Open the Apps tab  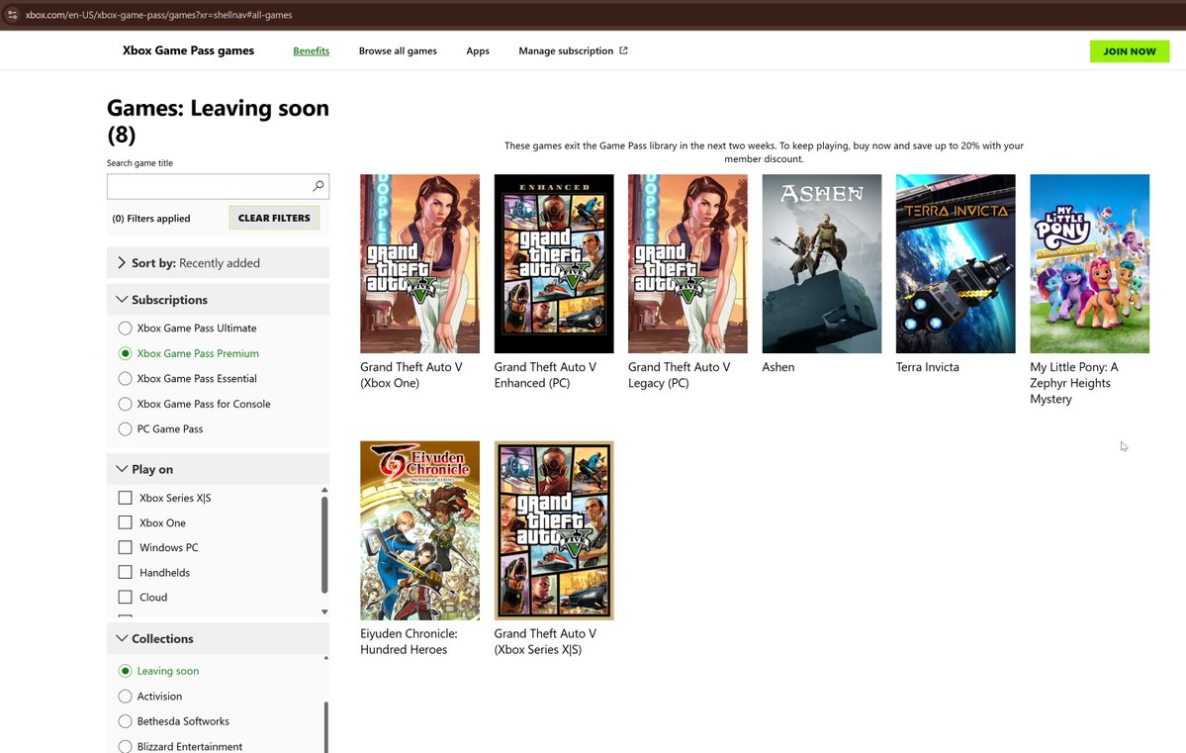click(x=478, y=50)
